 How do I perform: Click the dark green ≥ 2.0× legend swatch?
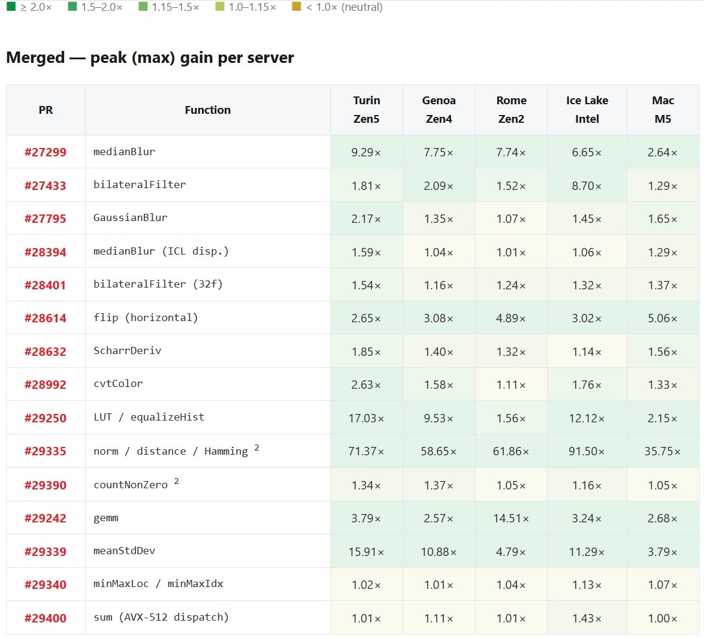[x=11, y=6]
